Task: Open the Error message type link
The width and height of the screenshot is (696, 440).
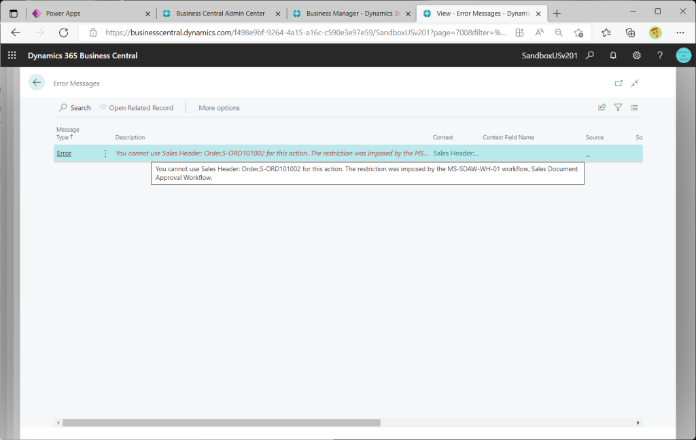Action: point(64,153)
